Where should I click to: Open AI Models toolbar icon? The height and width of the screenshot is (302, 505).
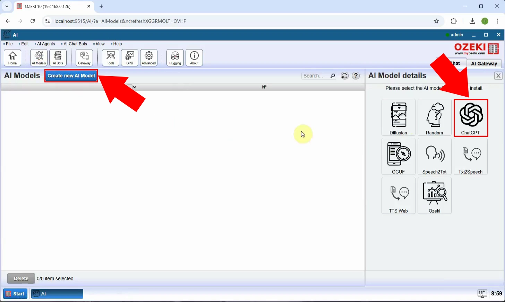pyautogui.click(x=39, y=57)
